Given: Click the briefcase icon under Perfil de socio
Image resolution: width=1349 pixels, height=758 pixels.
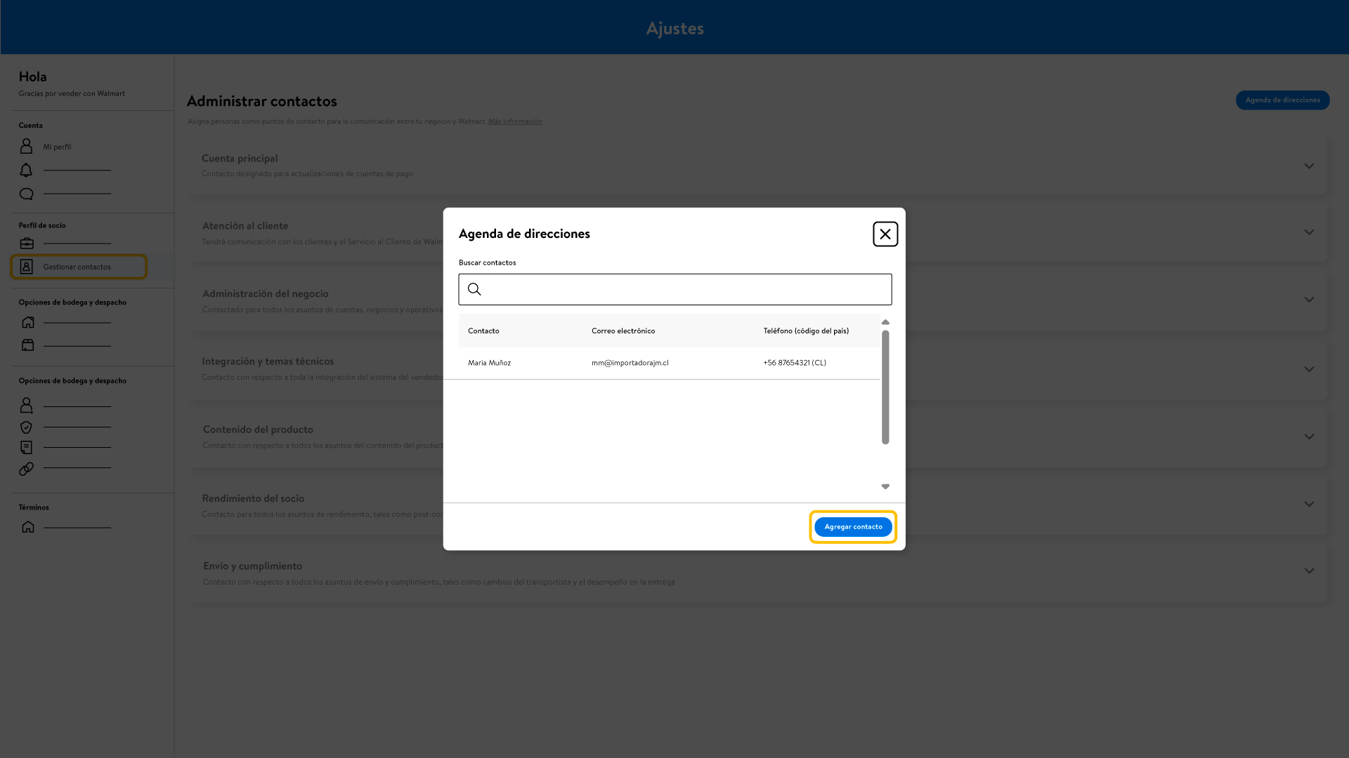Looking at the screenshot, I should tap(27, 244).
